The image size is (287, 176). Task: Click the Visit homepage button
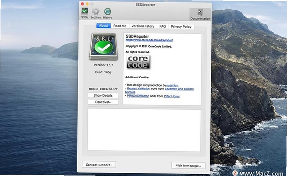point(188,166)
